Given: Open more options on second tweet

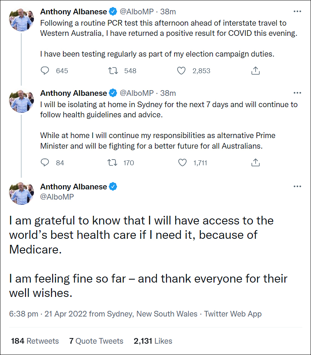Looking at the screenshot, I should (297, 93).
